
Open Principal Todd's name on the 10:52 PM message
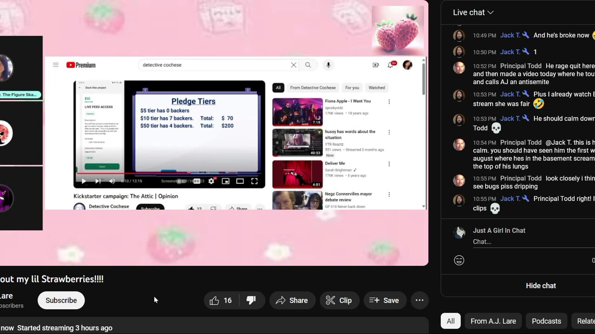click(521, 66)
